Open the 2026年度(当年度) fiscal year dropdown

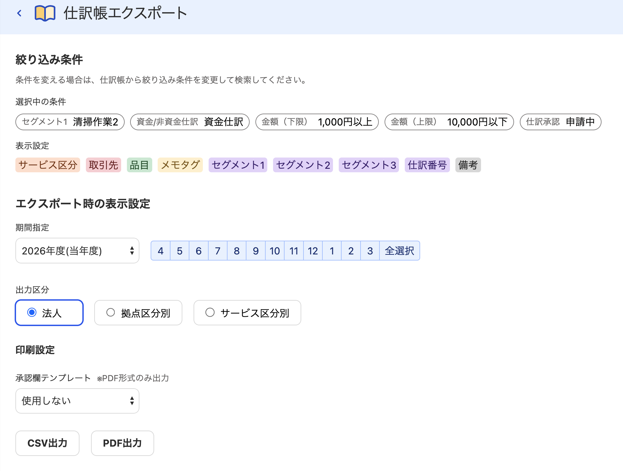click(x=77, y=251)
